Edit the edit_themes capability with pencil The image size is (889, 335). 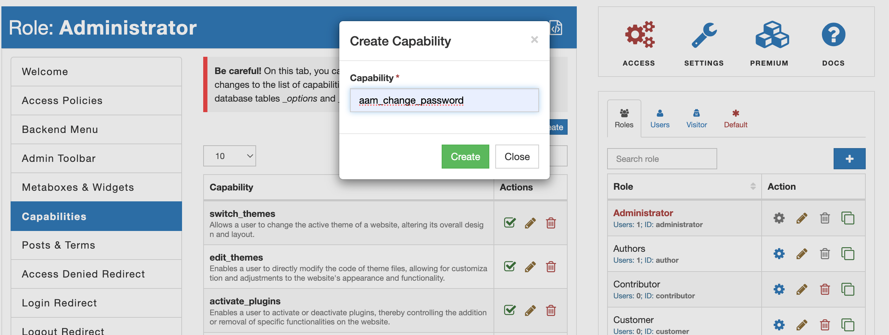(x=530, y=267)
